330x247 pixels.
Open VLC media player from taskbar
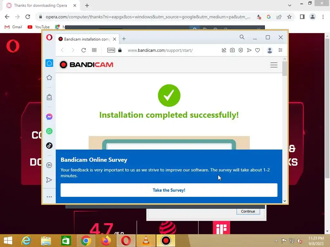[146, 241]
